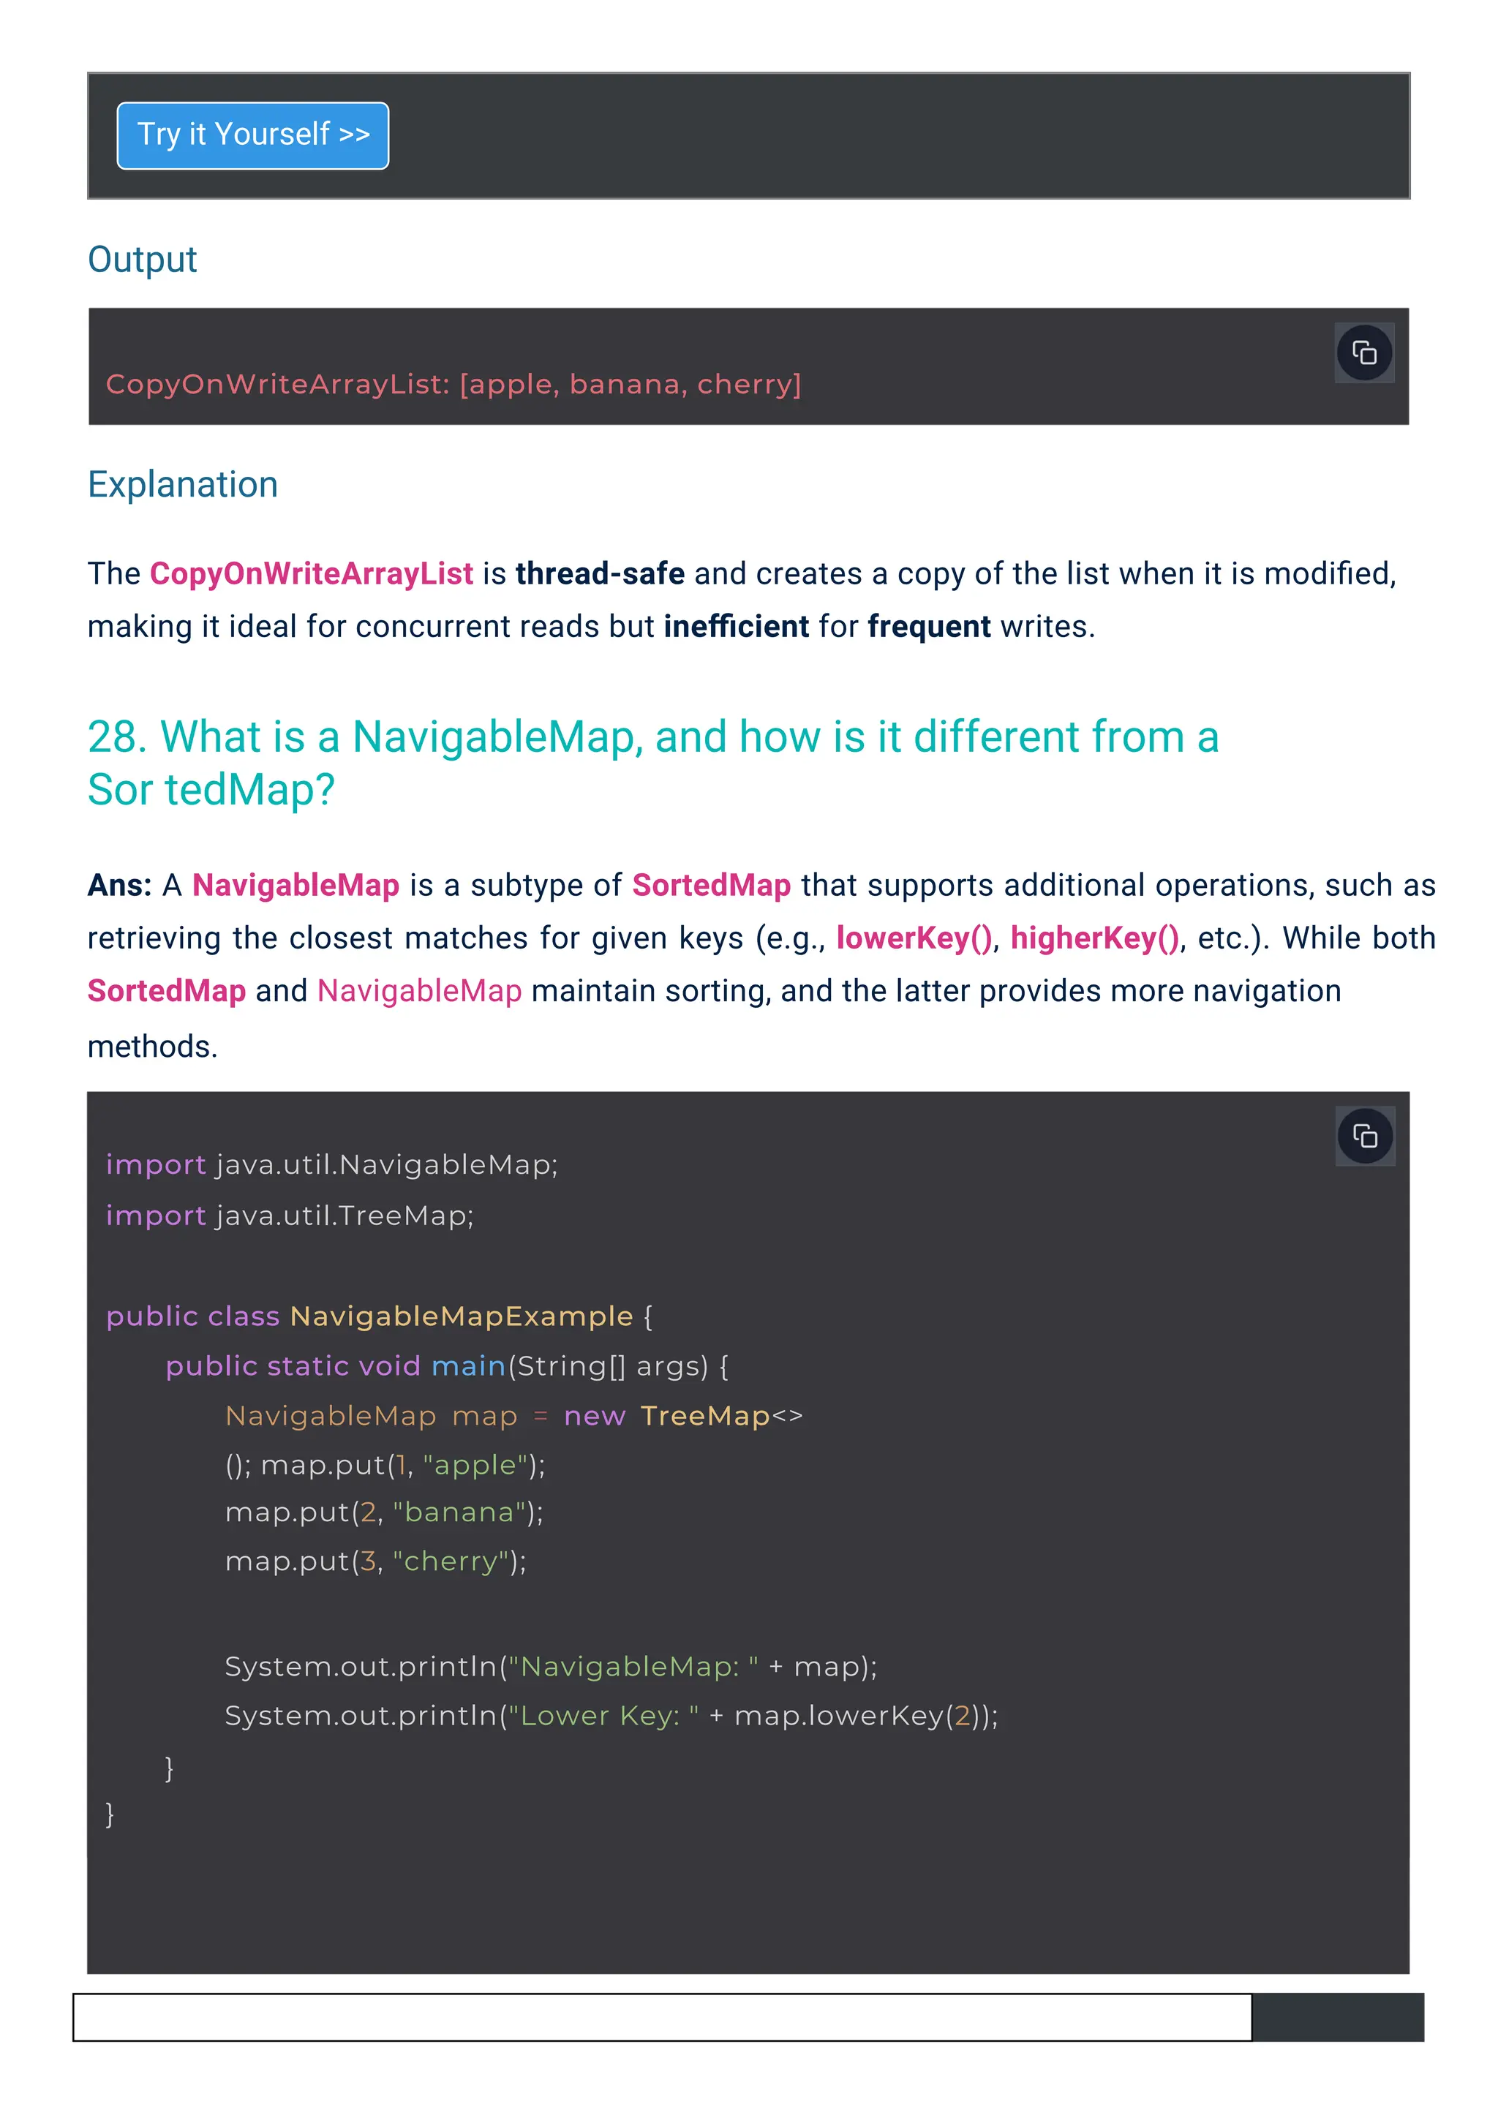Image resolution: width=1498 pixels, height=2118 pixels.
Task: Click 'public class NavigableMapExample {' line
Action: [379, 1316]
